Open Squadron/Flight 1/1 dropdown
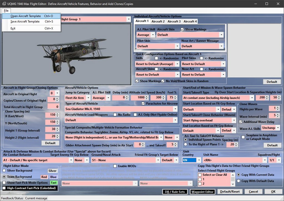This screenshot has height=201, width=284. 279,160
